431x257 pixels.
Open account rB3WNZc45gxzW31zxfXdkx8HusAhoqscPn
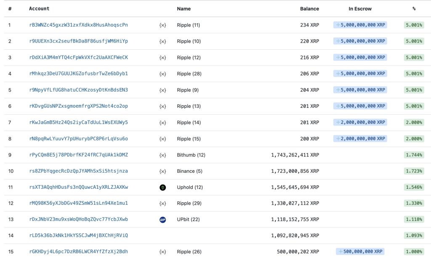(x=79, y=25)
